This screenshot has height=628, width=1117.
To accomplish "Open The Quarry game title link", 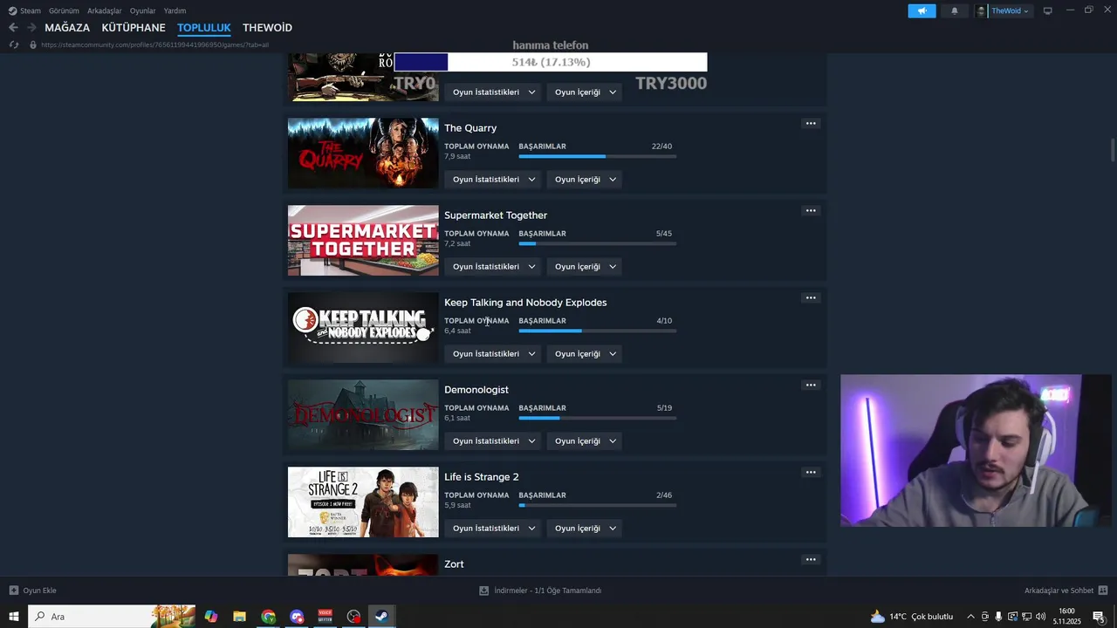I will click(470, 128).
